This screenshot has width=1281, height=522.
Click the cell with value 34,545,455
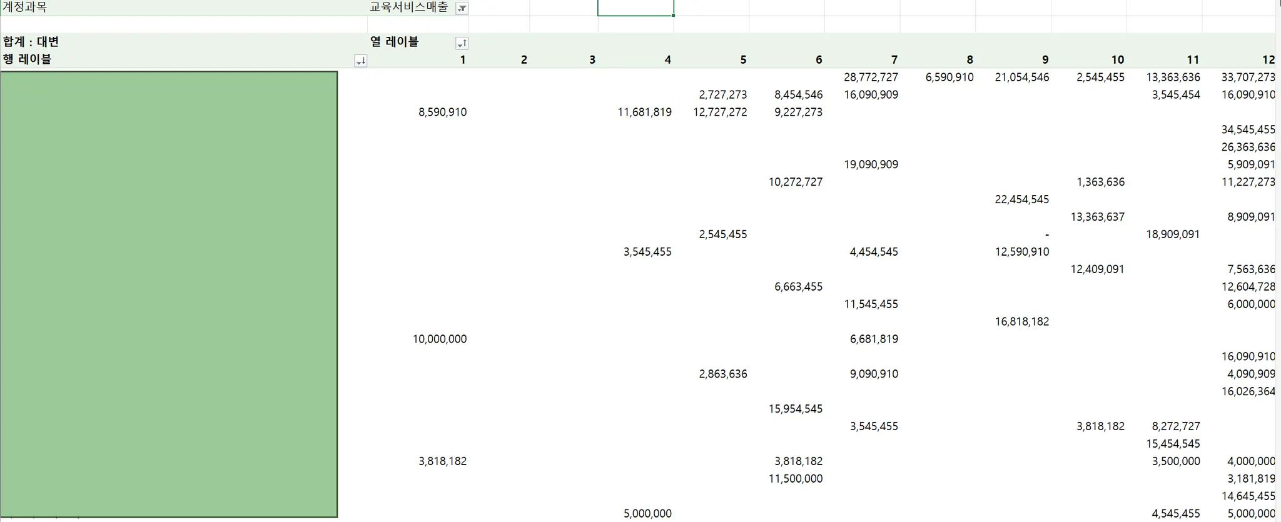pos(1248,130)
